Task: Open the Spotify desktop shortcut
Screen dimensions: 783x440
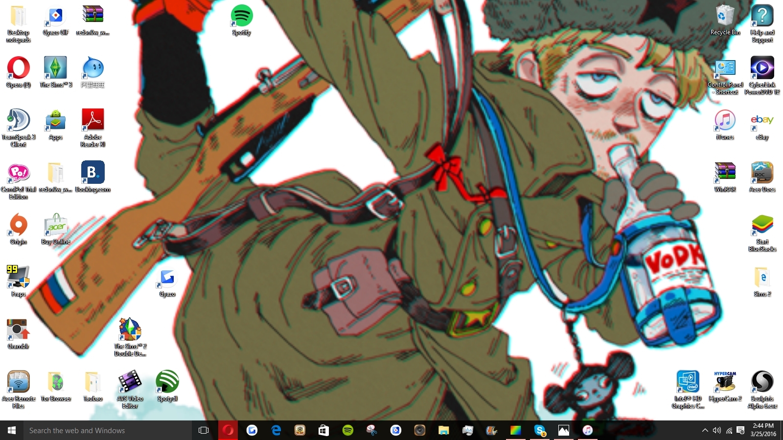Action: pos(242,20)
